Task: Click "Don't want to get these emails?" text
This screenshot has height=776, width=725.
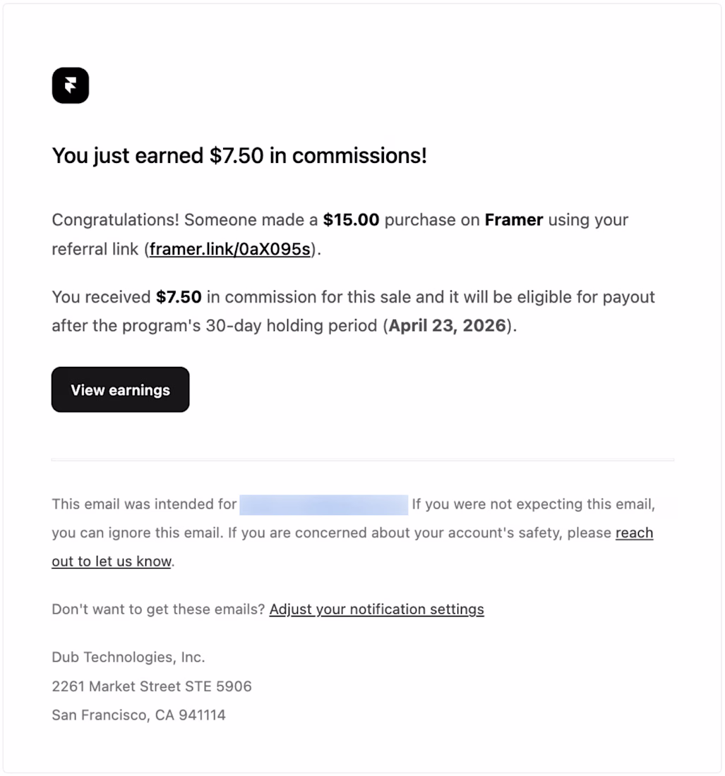Action: click(158, 610)
